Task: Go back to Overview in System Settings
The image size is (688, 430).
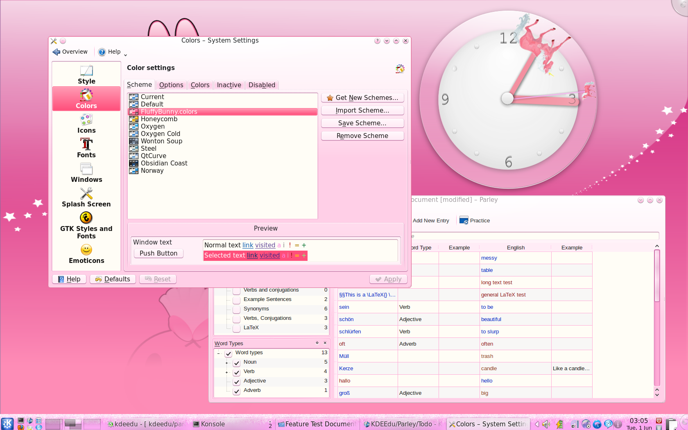Action: (70, 52)
